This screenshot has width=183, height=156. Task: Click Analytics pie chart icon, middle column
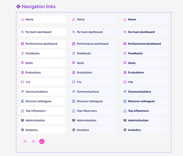74,130
